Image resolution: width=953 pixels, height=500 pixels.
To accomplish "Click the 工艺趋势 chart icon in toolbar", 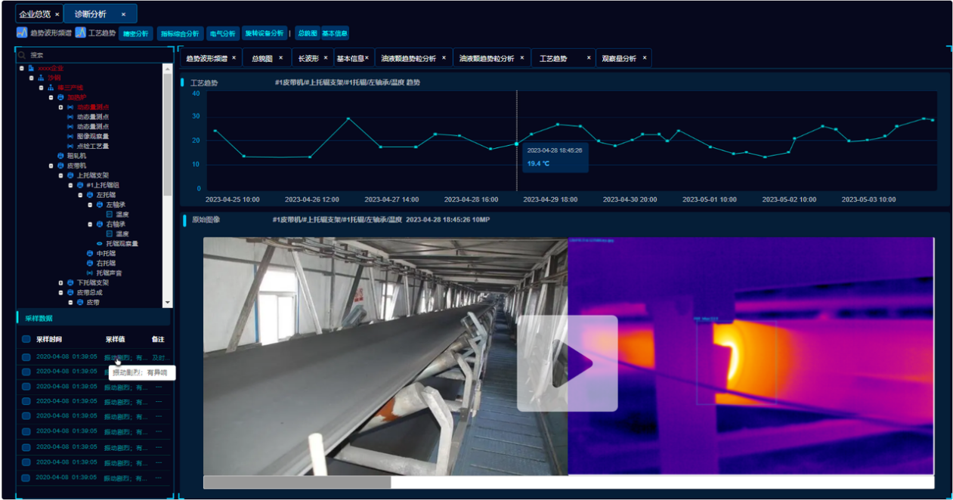I will (x=80, y=33).
